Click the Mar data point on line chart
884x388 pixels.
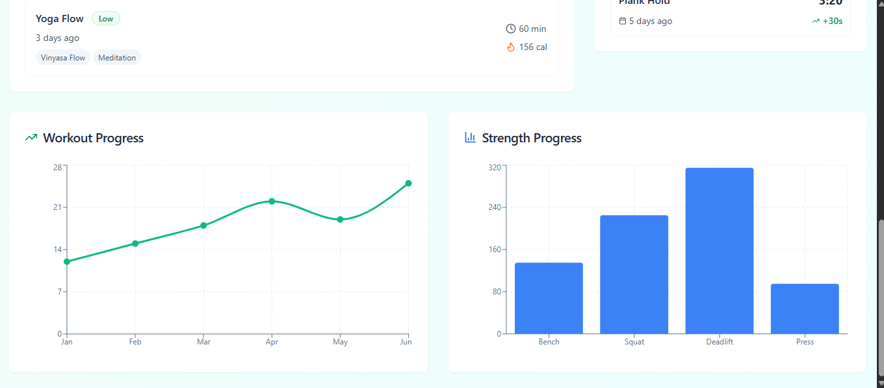click(203, 226)
